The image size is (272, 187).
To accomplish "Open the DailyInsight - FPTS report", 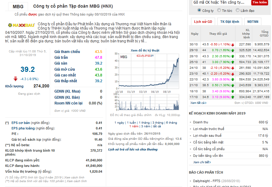I will (x=206, y=181).
